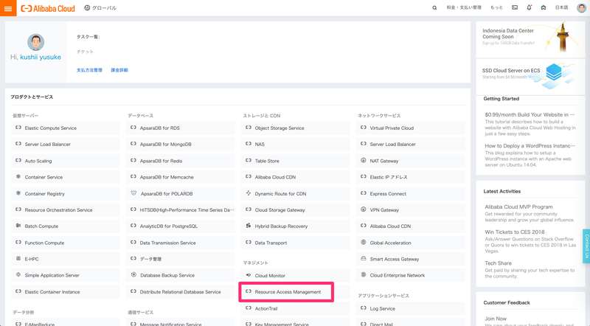Screen dimensions: 590x326
Task: Click the Cloud Monitor icon
Action: pyautogui.click(x=249, y=275)
